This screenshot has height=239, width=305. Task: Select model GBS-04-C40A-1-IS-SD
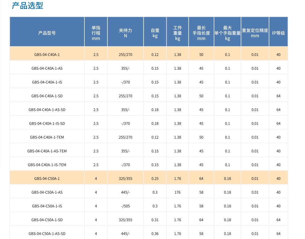point(47,124)
